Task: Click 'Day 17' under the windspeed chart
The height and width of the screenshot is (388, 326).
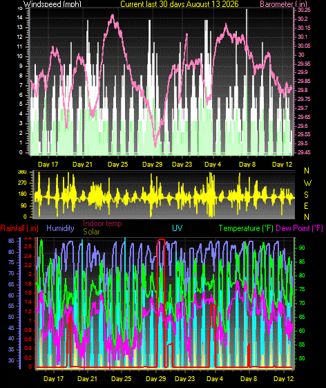Action: pos(48,165)
